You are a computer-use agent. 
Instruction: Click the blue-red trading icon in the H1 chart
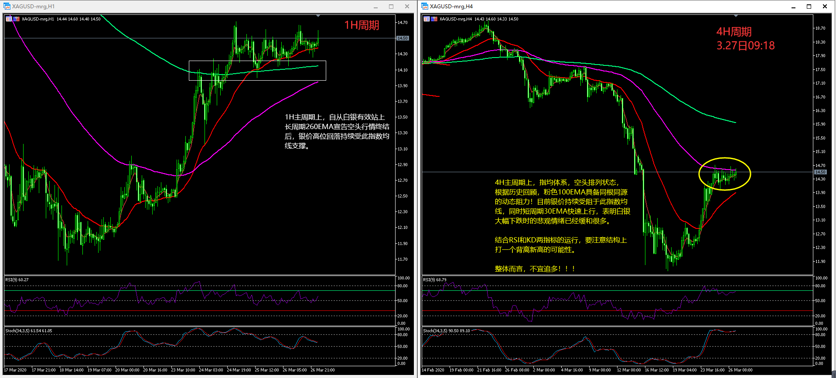[x=17, y=19]
